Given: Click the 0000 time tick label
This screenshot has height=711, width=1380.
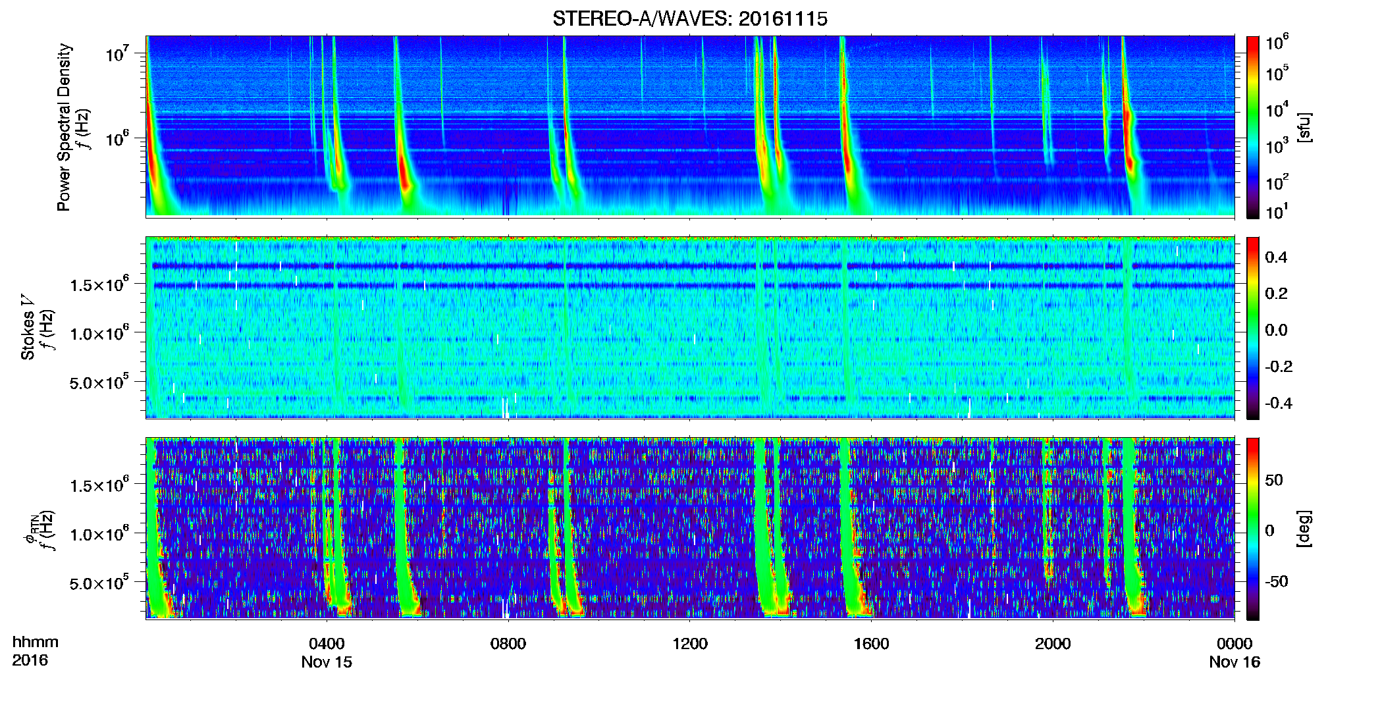Looking at the screenshot, I should [1234, 644].
